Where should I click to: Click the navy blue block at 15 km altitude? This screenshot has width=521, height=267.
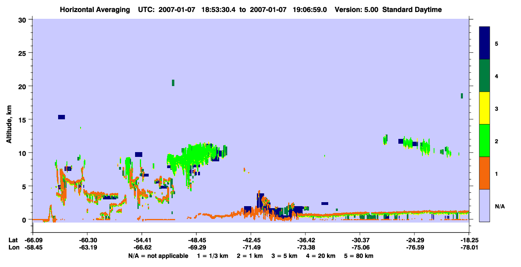pos(61,117)
